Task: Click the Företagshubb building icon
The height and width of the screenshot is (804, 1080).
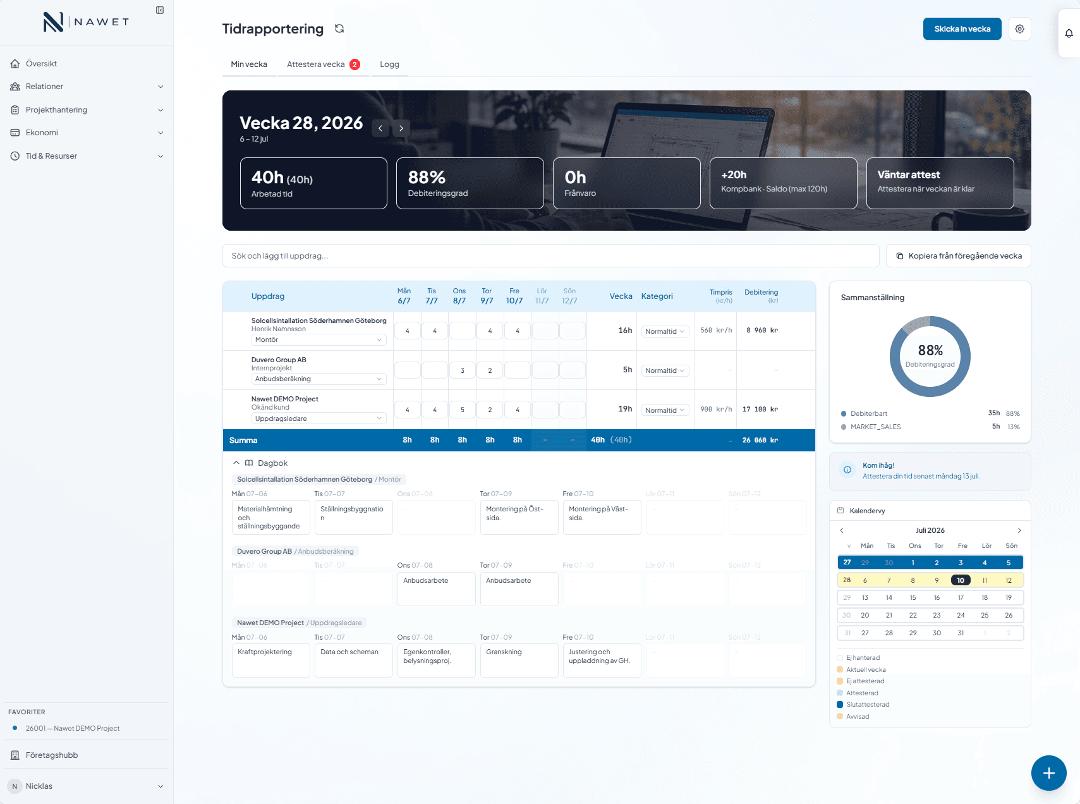Action: pyautogui.click(x=15, y=755)
